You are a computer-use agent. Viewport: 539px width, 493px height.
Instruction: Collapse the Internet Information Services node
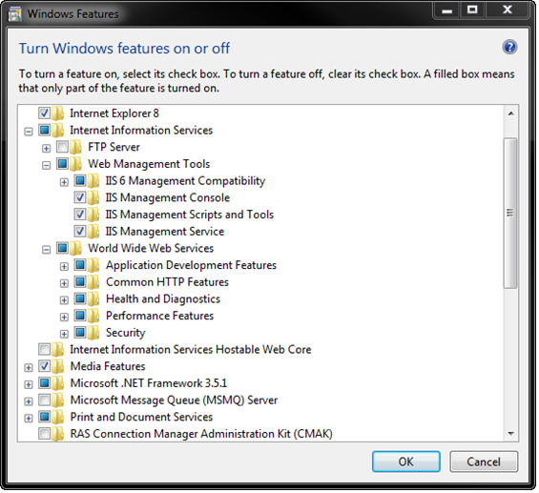(29, 132)
